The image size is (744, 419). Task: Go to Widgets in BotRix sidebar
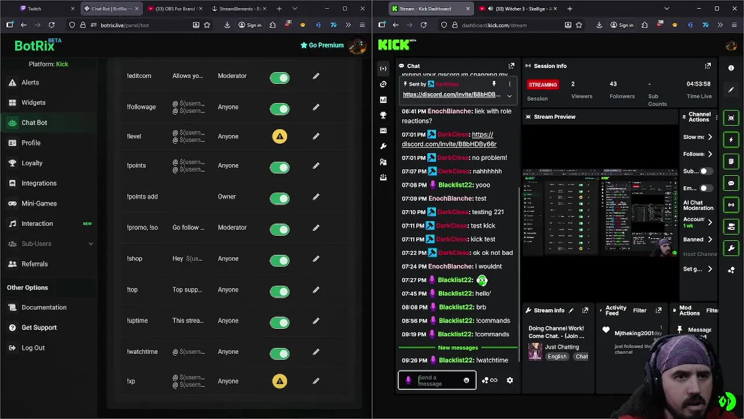(x=49, y=103)
